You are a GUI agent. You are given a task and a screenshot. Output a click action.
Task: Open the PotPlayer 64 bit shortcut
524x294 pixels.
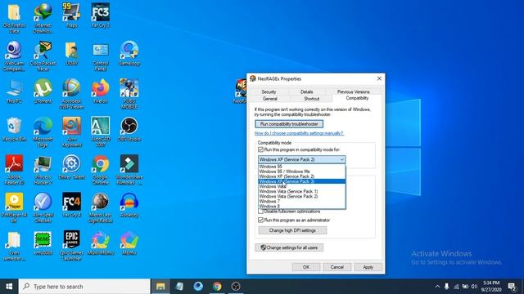(14, 208)
